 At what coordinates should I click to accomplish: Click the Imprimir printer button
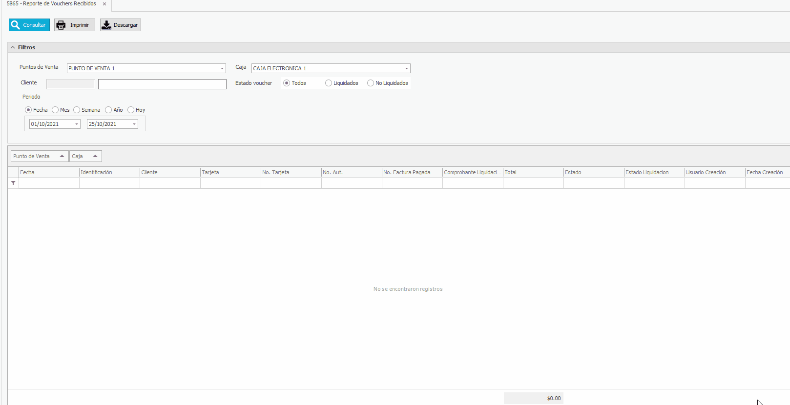(x=74, y=25)
